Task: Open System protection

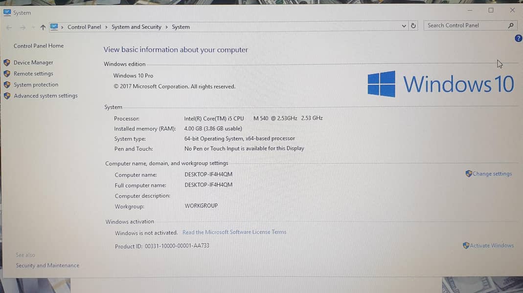Action: click(x=36, y=84)
